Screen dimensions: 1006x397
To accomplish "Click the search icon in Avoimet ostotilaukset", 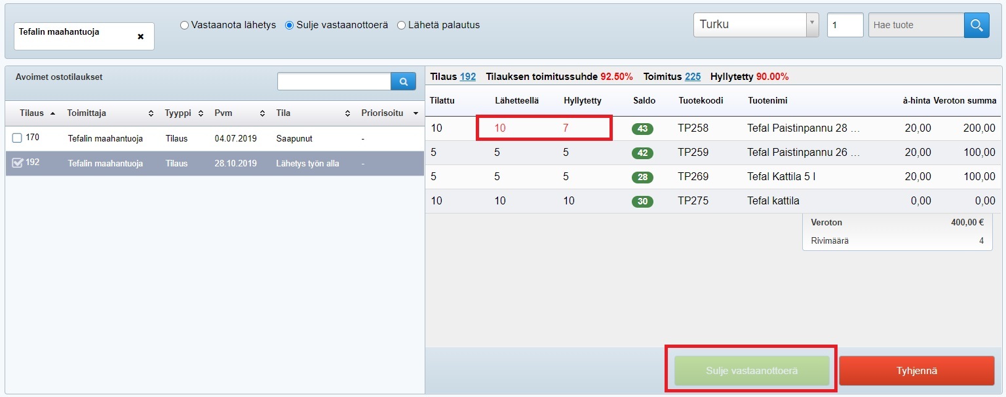I will [404, 82].
